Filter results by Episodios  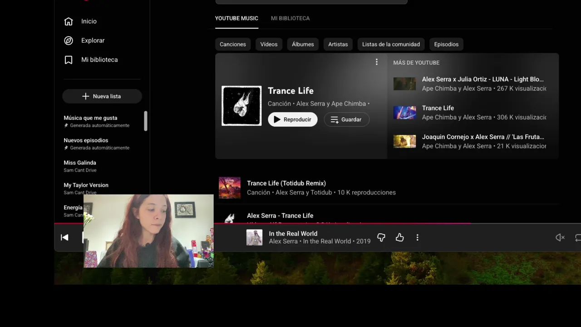point(446,44)
